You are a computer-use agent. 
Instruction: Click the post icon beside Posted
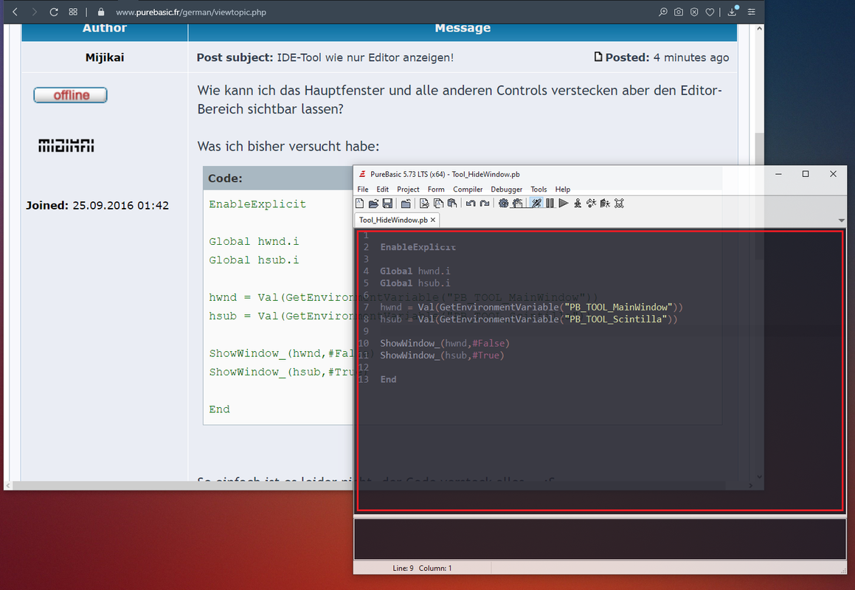[598, 56]
